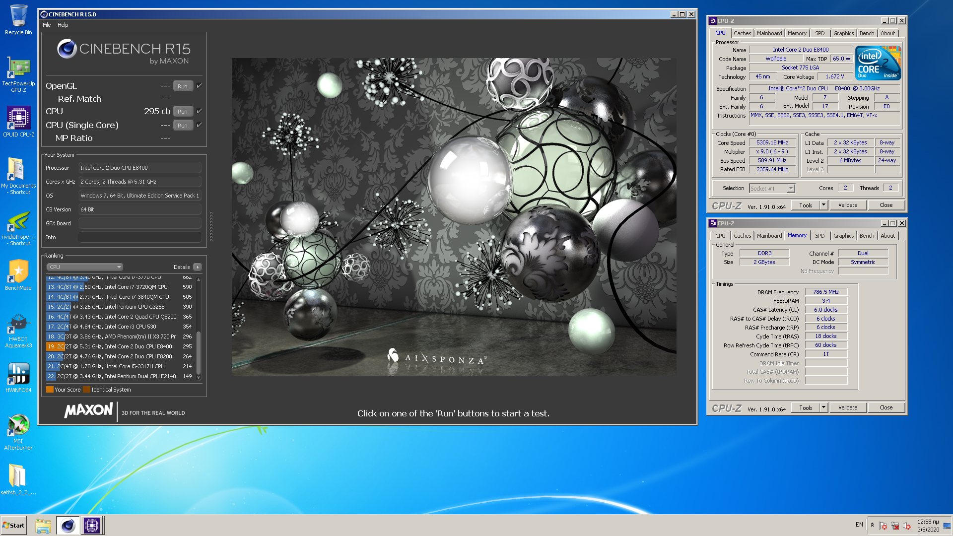Run the CPU benchmark
This screenshot has width=953, height=536.
[183, 111]
